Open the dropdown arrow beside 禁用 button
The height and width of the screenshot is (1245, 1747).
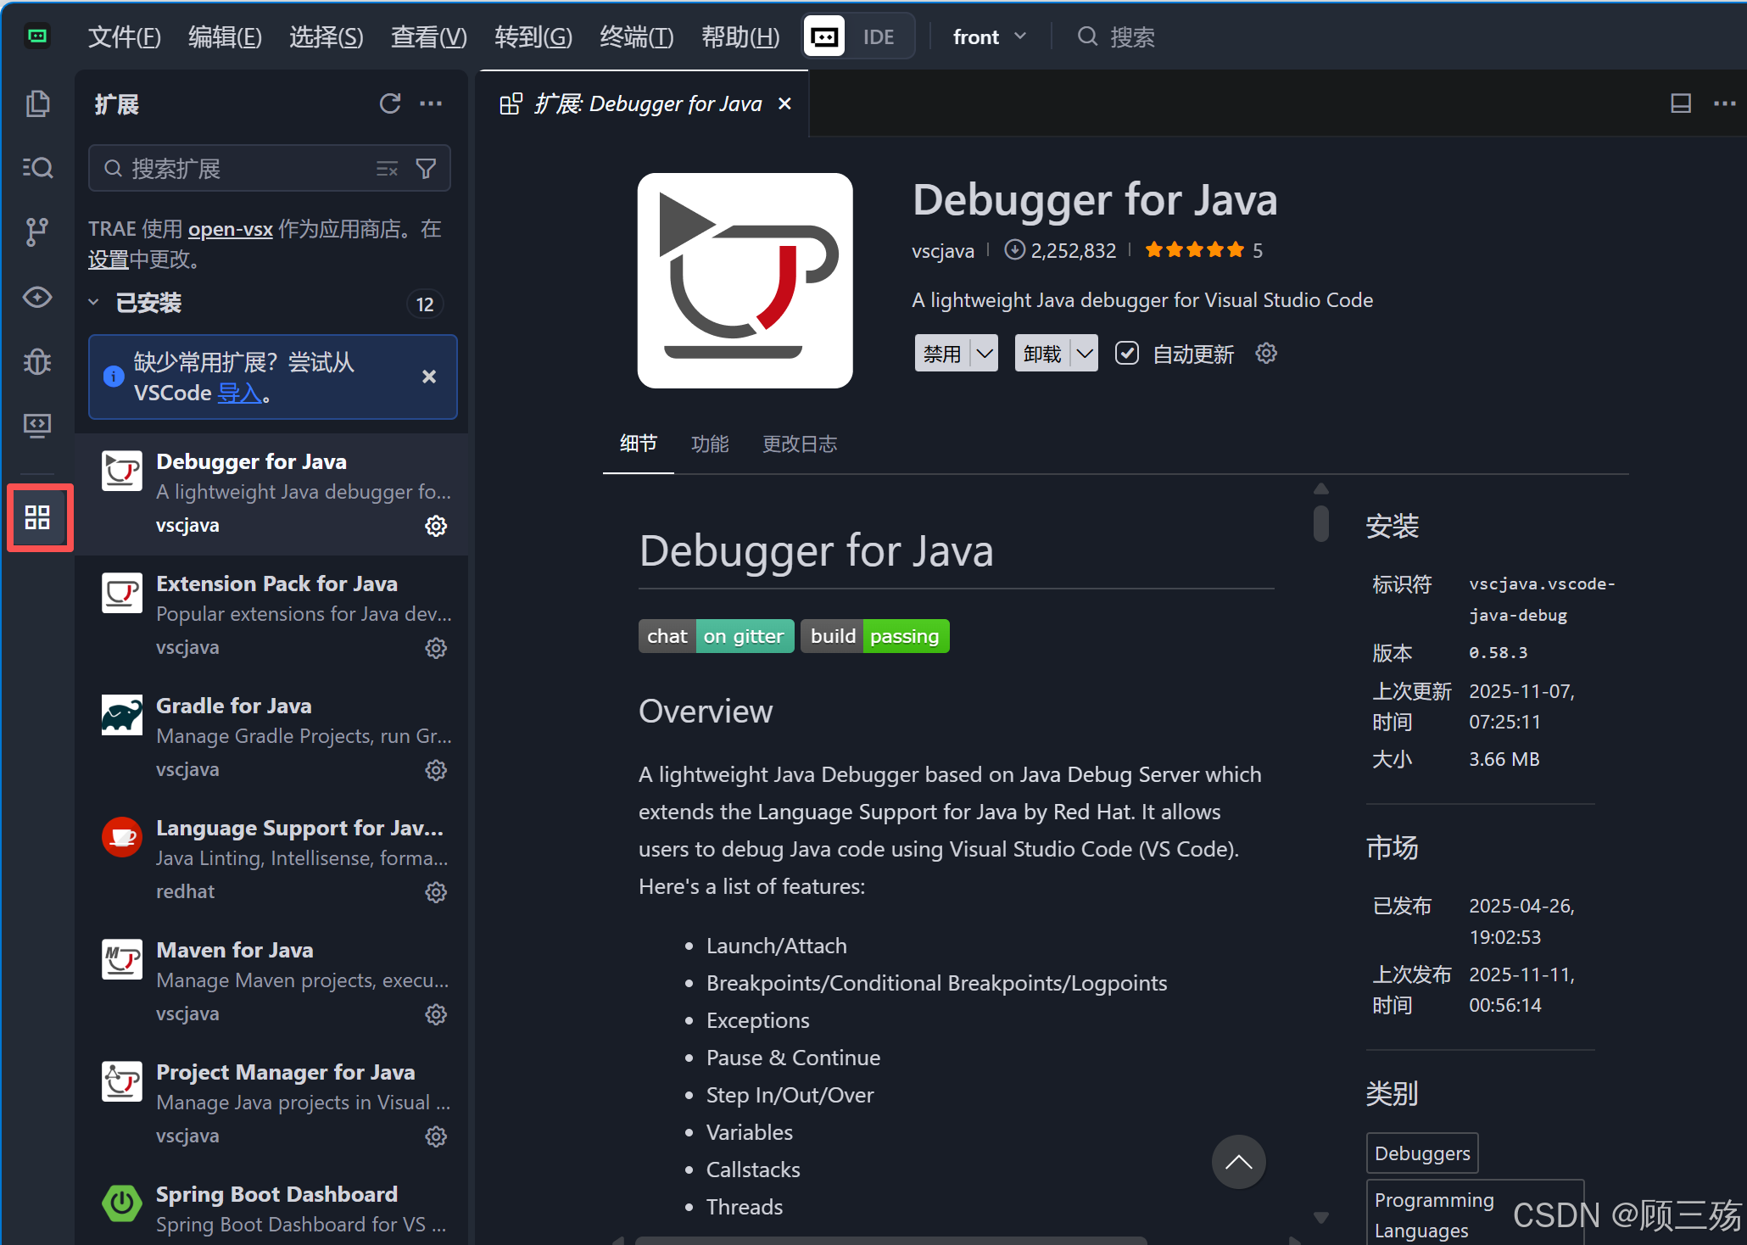click(x=985, y=354)
